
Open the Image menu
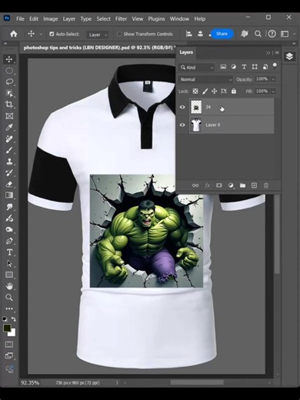(x=51, y=18)
